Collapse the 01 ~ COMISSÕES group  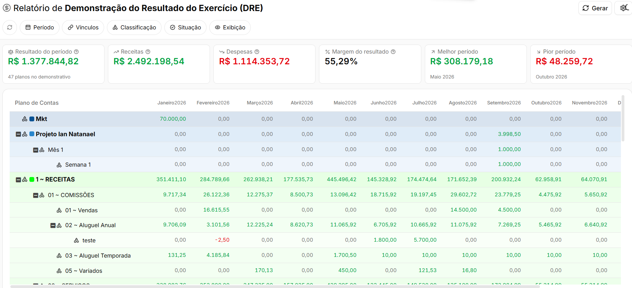pos(36,195)
